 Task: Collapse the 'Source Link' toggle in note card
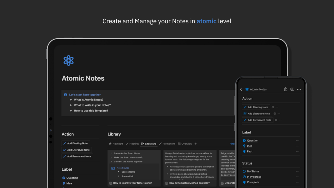pos(119,176)
